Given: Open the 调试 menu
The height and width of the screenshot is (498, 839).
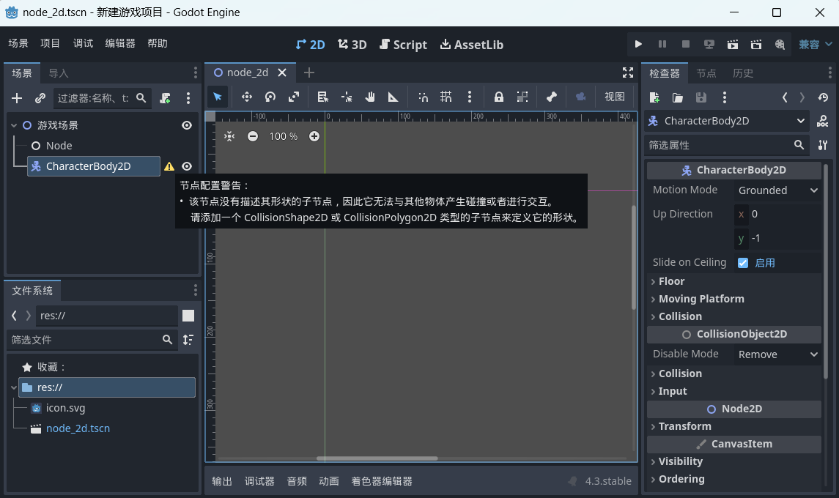Looking at the screenshot, I should point(83,43).
